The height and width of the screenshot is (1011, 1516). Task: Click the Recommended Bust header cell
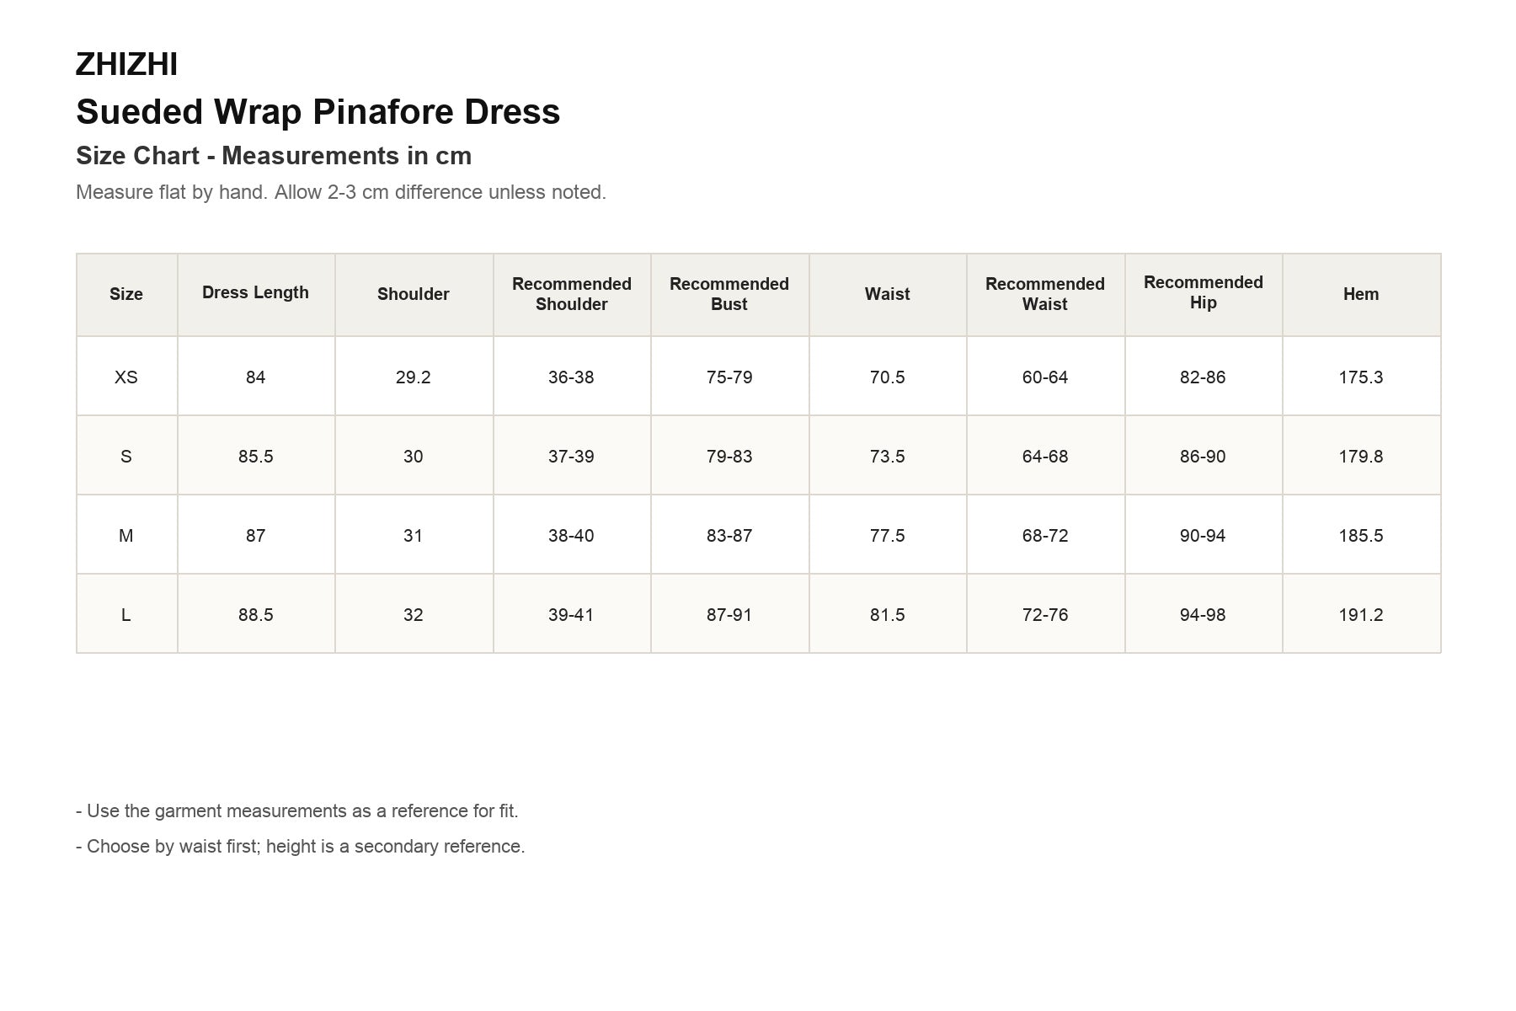coord(729,294)
